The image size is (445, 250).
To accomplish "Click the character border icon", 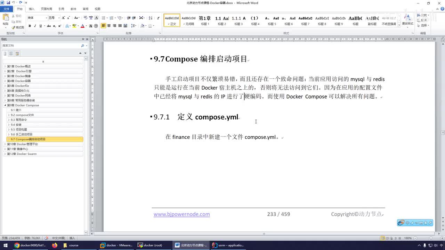I will (x=96, y=18).
